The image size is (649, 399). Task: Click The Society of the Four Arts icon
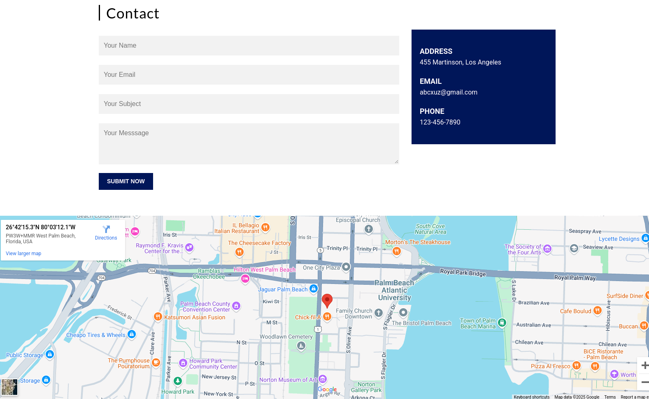click(x=547, y=249)
